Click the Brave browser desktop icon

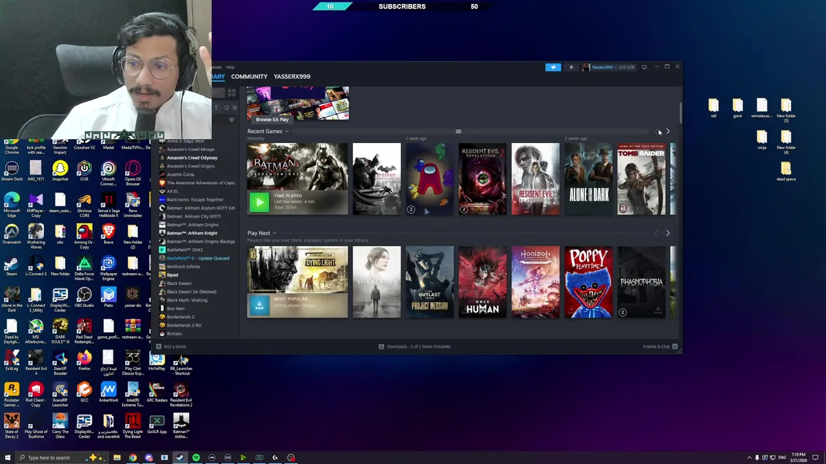[108, 235]
